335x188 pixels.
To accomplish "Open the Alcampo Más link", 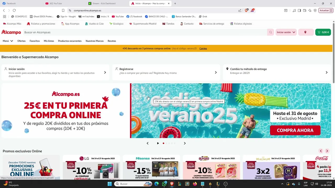I will (x=12, y=24).
